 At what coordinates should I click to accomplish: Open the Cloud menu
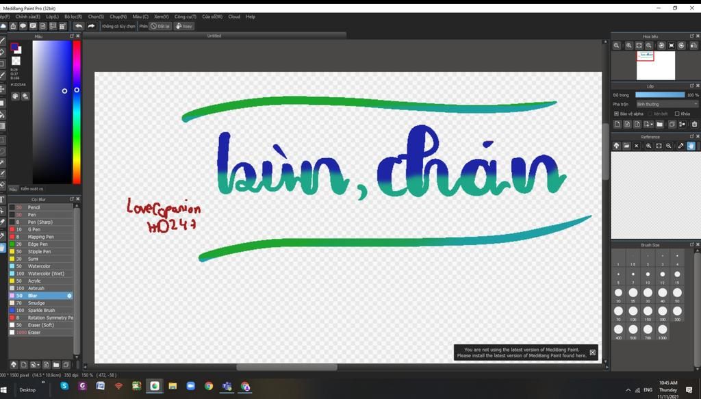pyautogui.click(x=234, y=16)
